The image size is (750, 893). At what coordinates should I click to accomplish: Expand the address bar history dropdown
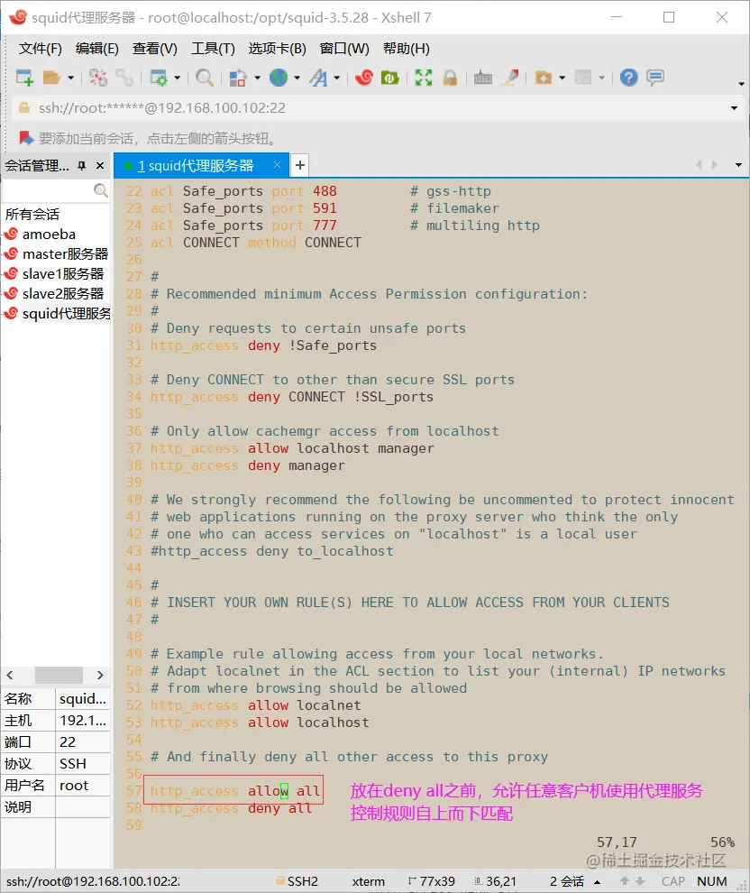click(x=734, y=108)
